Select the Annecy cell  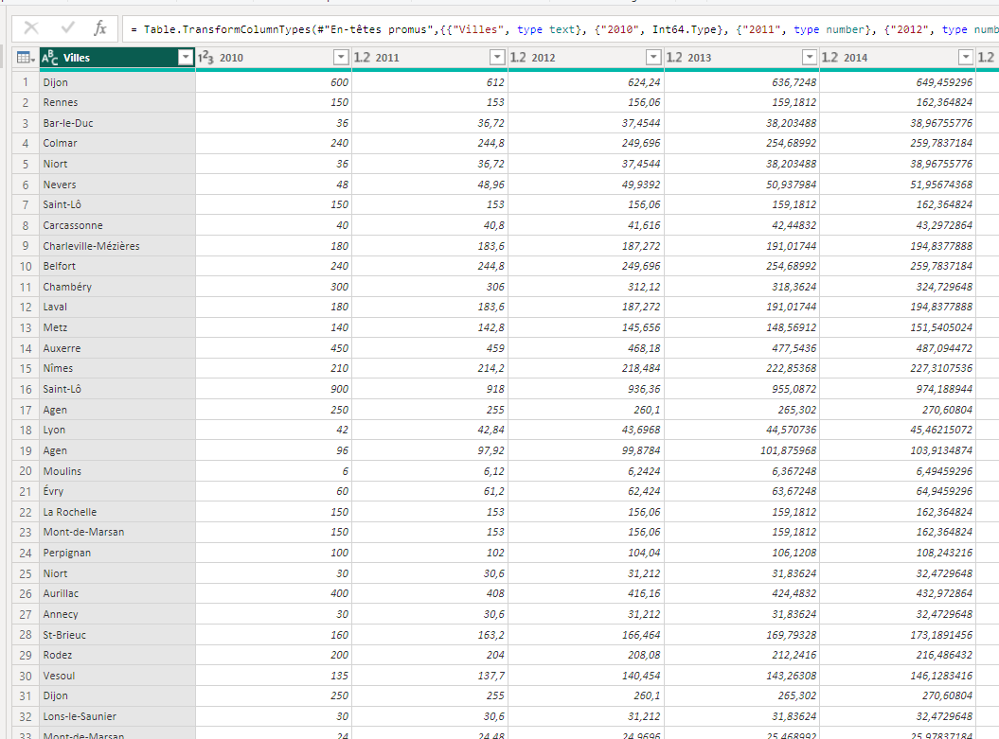click(117, 614)
